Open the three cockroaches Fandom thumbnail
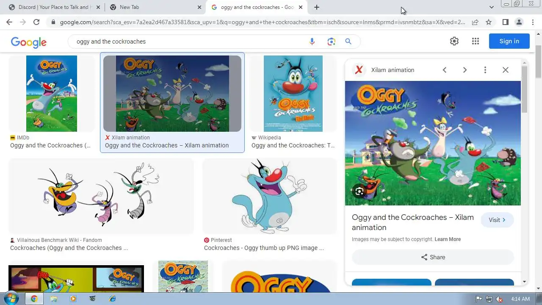542x305 pixels. pos(101,196)
